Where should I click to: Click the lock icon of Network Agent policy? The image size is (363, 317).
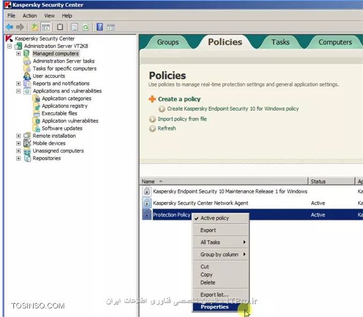click(x=147, y=203)
